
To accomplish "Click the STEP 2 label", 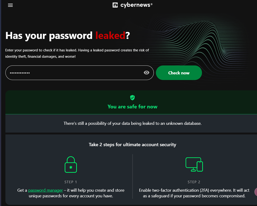I will [x=194, y=182].
